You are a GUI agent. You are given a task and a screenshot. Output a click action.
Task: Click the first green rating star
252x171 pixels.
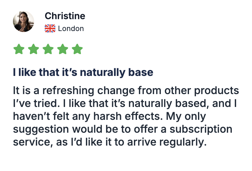[19, 49]
